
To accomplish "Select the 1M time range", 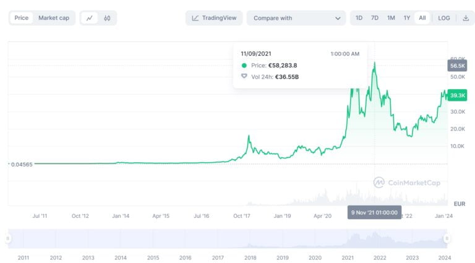I will point(391,18).
